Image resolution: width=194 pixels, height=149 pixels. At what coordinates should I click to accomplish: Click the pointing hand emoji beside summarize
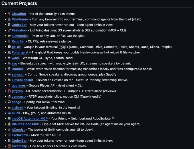coord(9,36)
